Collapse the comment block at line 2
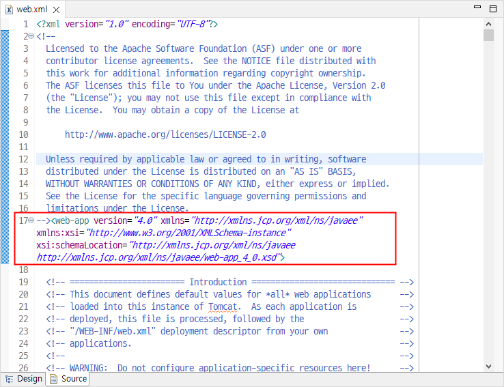The image size is (504, 387). click(x=31, y=36)
